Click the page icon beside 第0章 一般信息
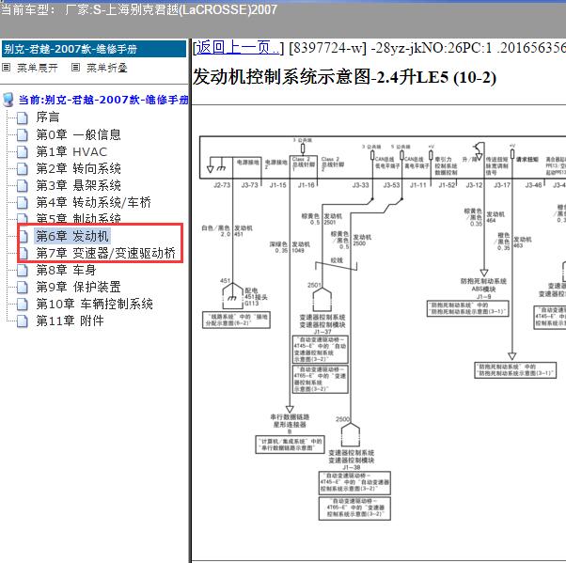The width and height of the screenshot is (566, 563). click(23, 135)
